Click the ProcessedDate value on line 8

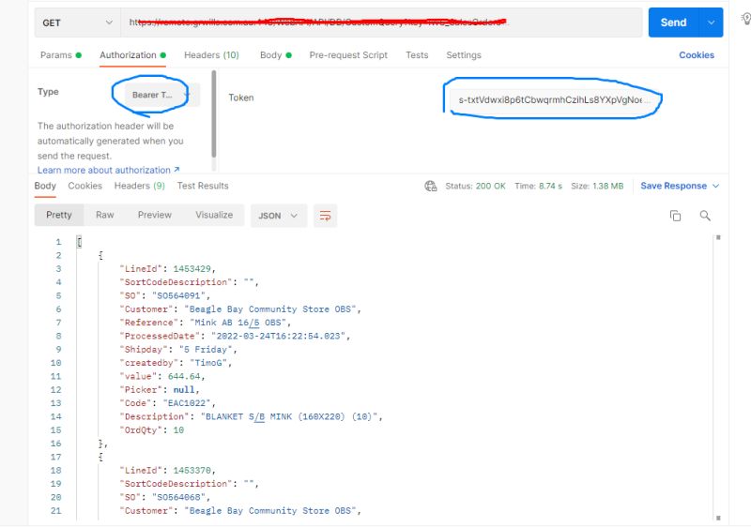tap(278, 336)
